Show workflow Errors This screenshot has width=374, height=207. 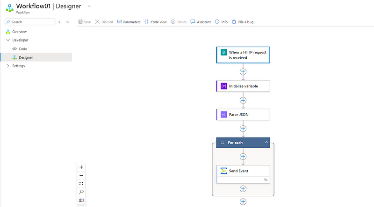click(x=179, y=22)
